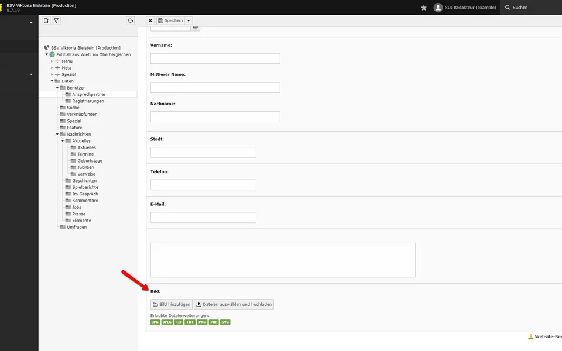Click the new page icon in tree toolbar
The height and width of the screenshot is (351, 562).
(x=46, y=20)
